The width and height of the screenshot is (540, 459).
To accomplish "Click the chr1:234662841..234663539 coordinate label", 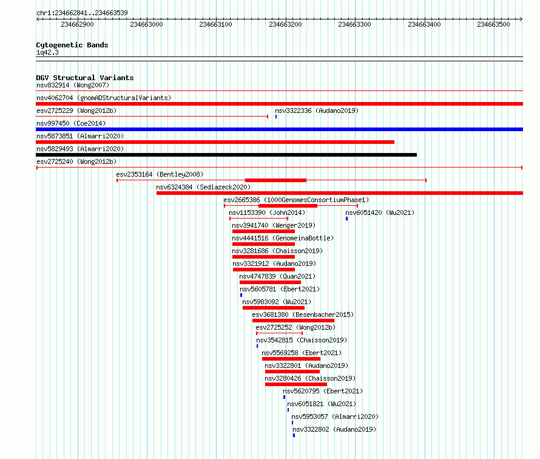I will (82, 13).
